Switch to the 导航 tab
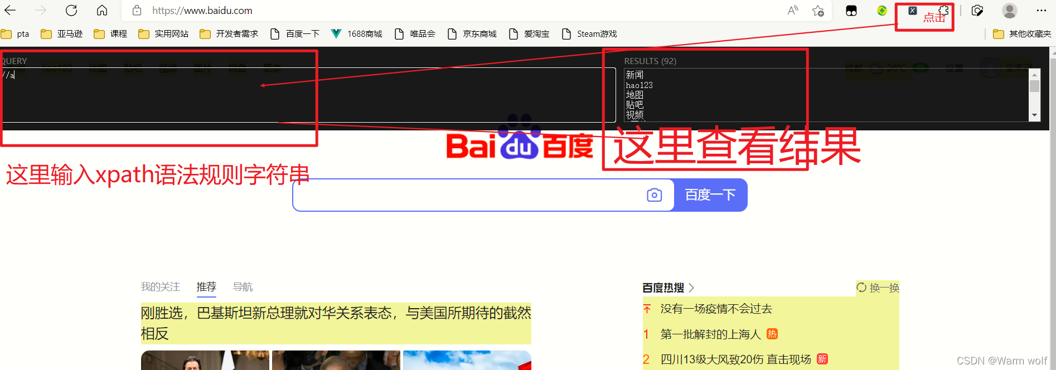Screen dimensions: 1056x370 pos(243,287)
